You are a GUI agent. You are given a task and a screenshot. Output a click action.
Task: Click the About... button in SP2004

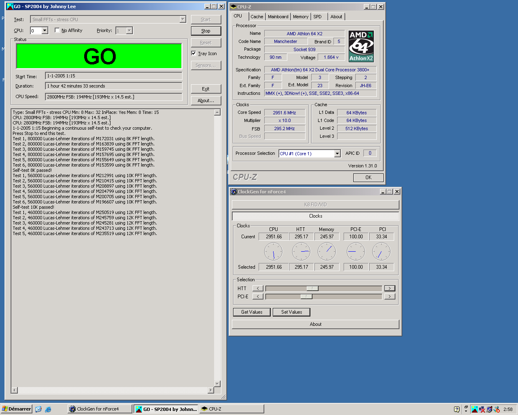pos(206,101)
